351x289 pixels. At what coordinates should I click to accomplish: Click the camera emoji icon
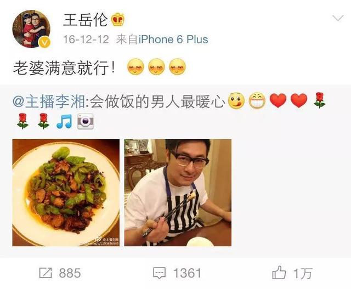(x=86, y=122)
